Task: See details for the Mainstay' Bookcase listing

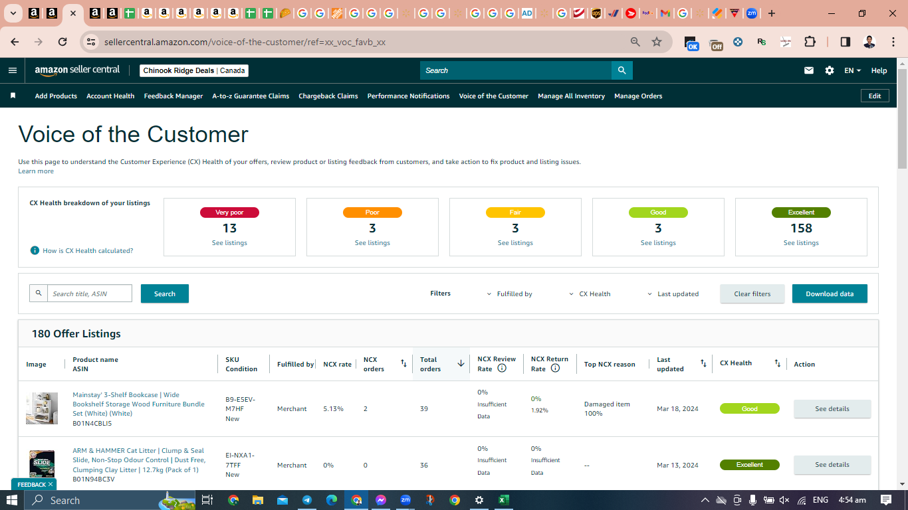Action: 832,408
